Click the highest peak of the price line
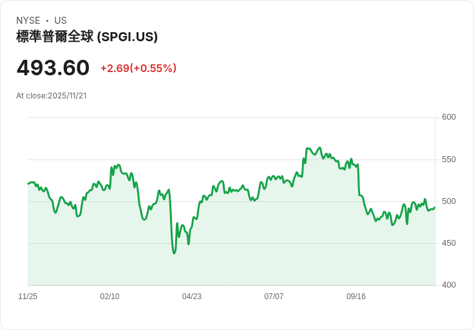Viewport: 474px width, 330px height. click(x=308, y=148)
